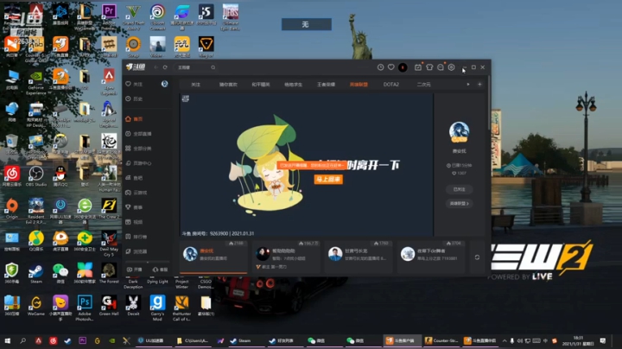Click the Adobe Photoshop desktop icon
The height and width of the screenshot is (349, 622).
click(x=84, y=308)
